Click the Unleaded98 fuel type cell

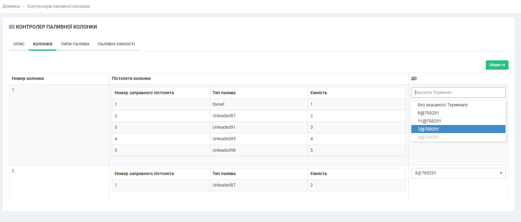click(224, 150)
